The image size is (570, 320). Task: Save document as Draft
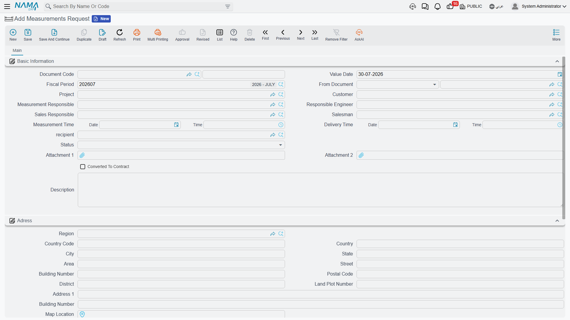102,35
